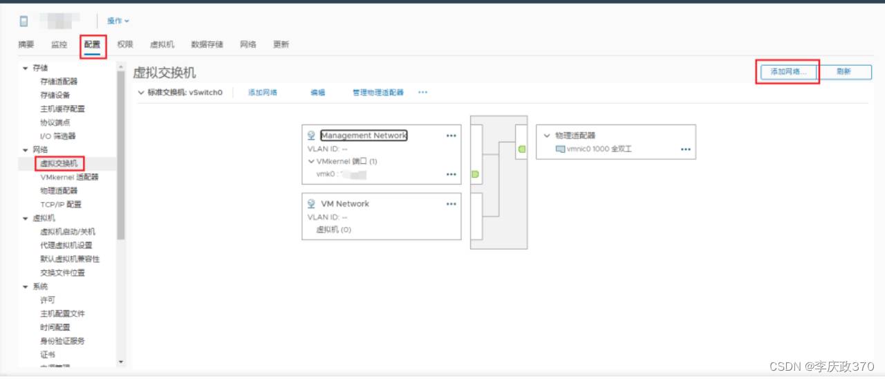Collapse the 存储 tree section
This screenshot has width=885, height=379.
[26, 68]
